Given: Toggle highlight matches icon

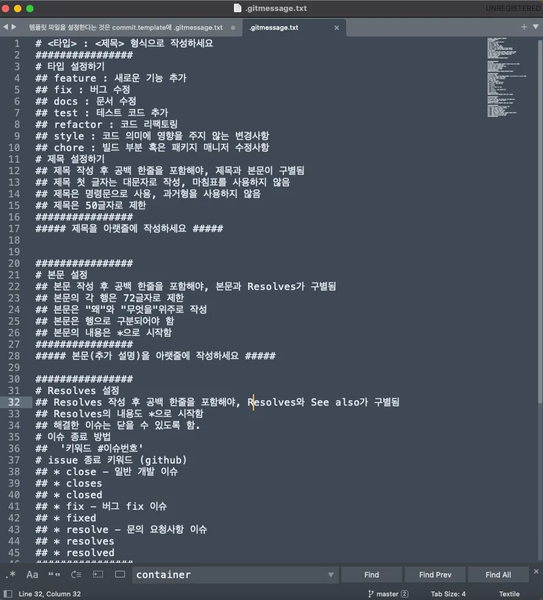Looking at the screenshot, I should point(120,574).
